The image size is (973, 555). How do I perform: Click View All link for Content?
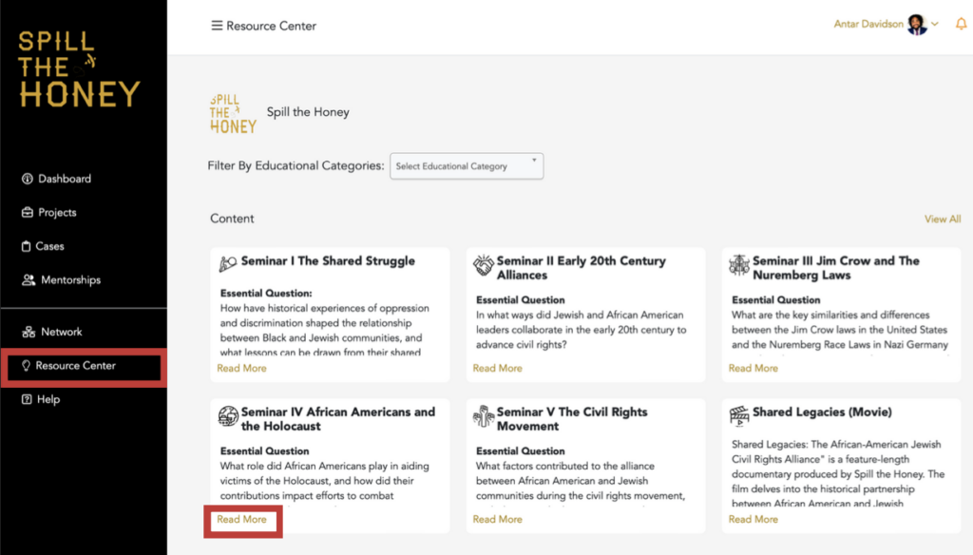(x=942, y=220)
